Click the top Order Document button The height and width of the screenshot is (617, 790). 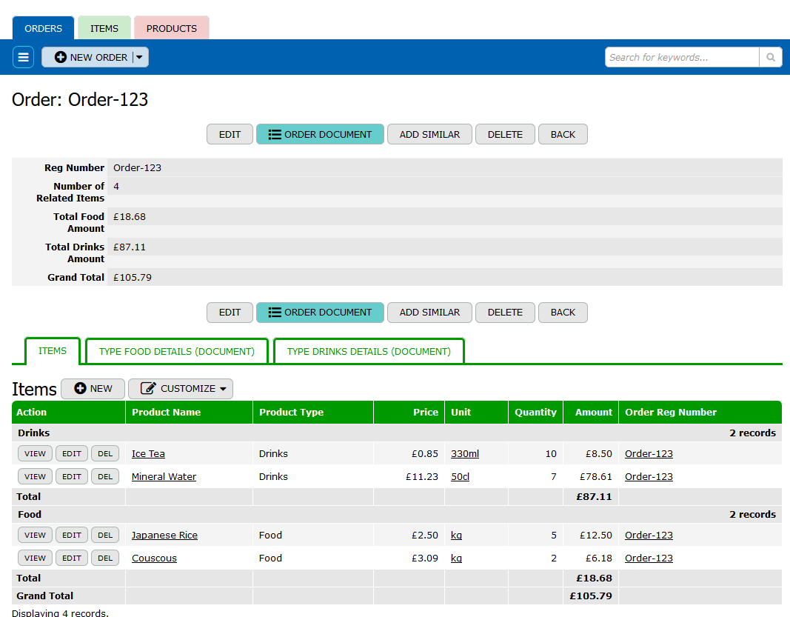pyautogui.click(x=320, y=134)
